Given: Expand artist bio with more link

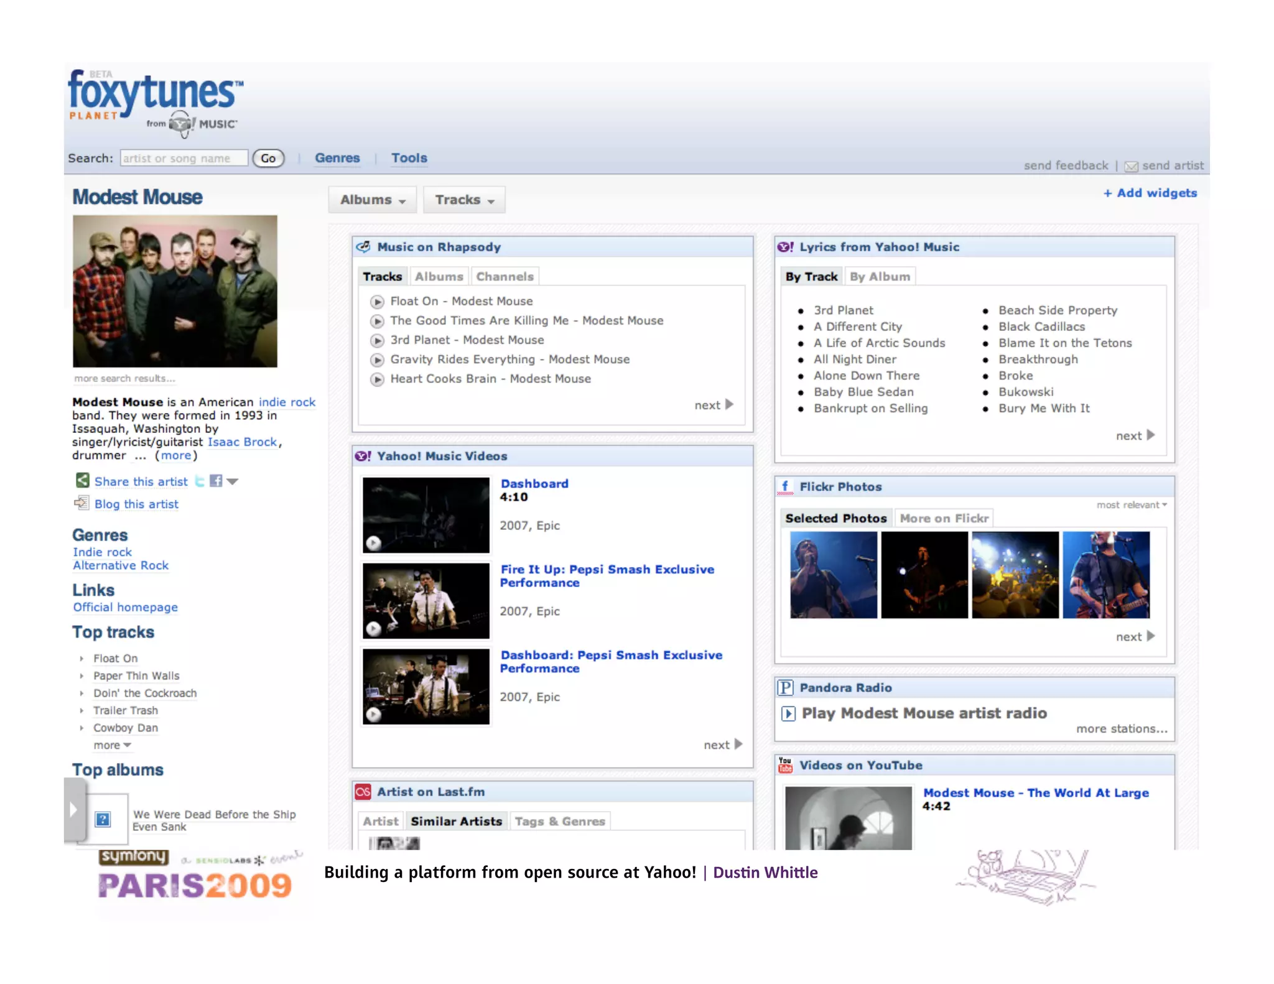Looking at the screenshot, I should [176, 455].
